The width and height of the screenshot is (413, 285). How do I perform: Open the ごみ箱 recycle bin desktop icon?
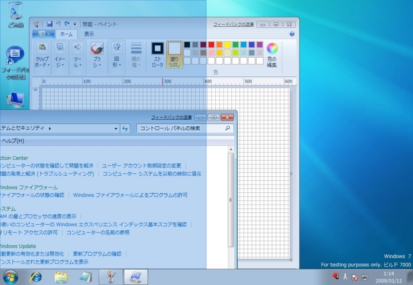tap(15, 14)
